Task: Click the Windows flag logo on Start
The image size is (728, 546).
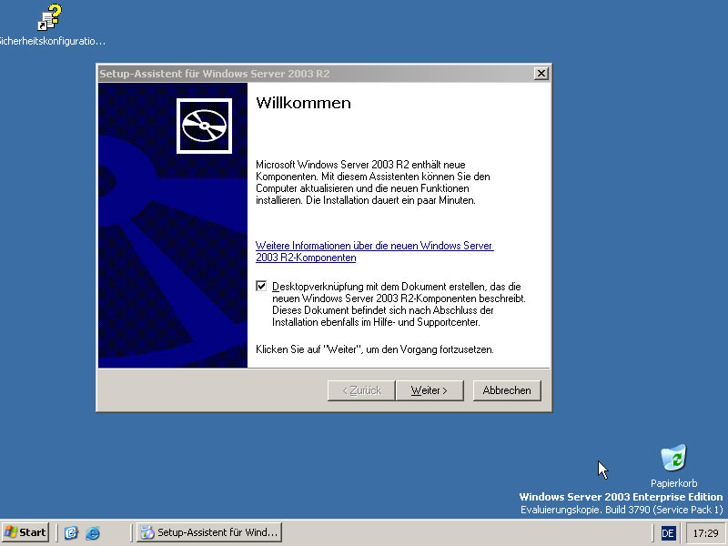Action: (12, 531)
